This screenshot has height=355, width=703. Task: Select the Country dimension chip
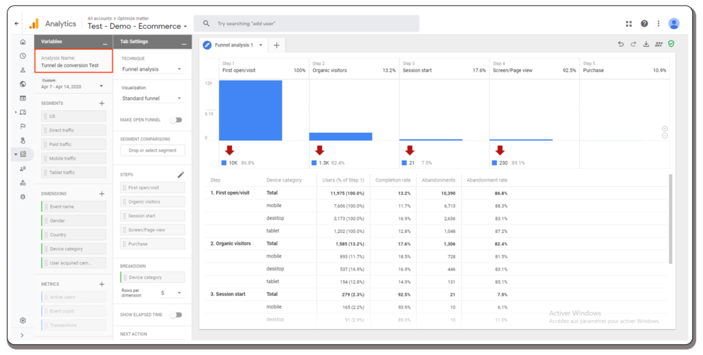pyautogui.click(x=73, y=234)
